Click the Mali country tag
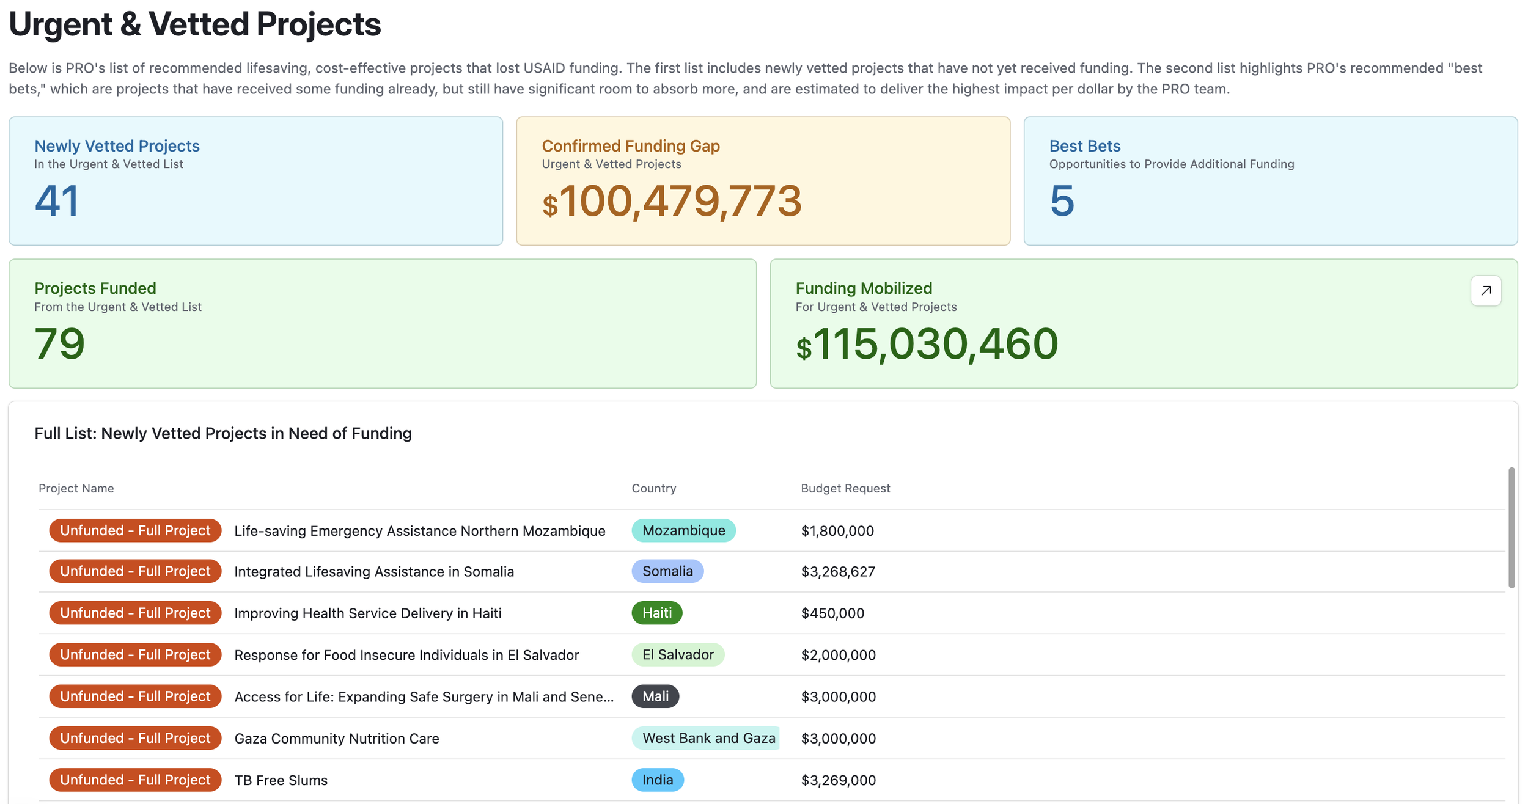The width and height of the screenshot is (1528, 804). (x=655, y=696)
